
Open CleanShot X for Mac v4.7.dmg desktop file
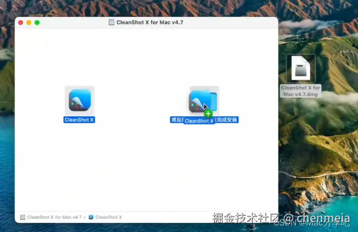[301, 69]
